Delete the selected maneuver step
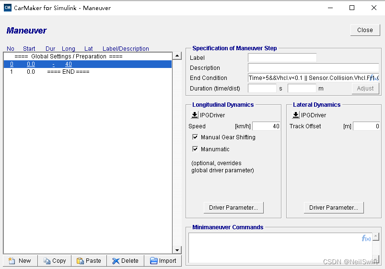Screen dimensions: 385x269 (126, 261)
